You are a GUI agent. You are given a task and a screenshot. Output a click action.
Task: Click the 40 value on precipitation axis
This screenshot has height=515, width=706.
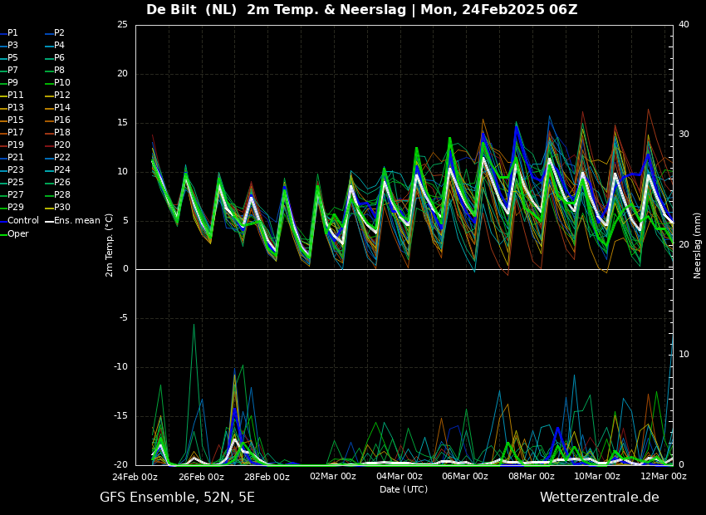click(684, 25)
